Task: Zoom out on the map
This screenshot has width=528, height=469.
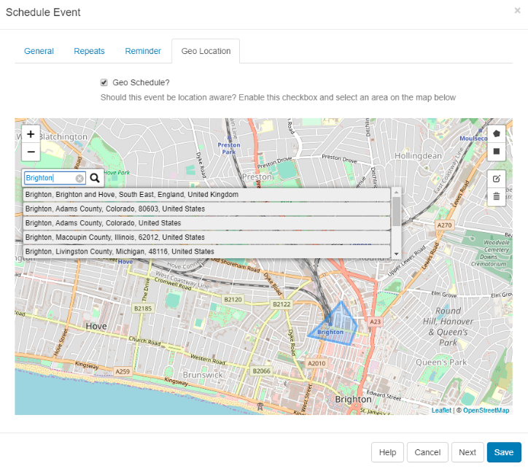Action: click(31, 152)
